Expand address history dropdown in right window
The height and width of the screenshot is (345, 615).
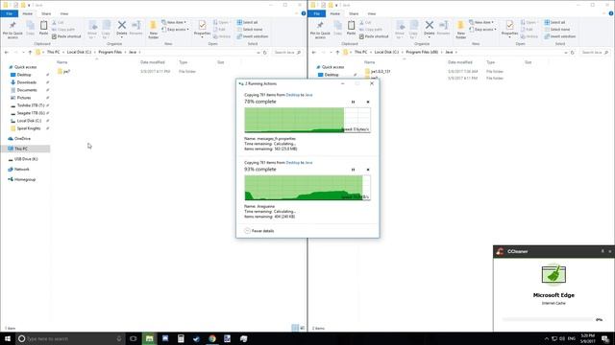coord(566,52)
